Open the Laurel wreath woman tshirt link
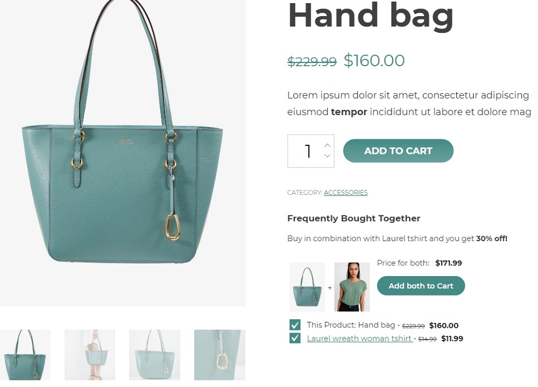This screenshot has height=387, width=538. coord(359,339)
